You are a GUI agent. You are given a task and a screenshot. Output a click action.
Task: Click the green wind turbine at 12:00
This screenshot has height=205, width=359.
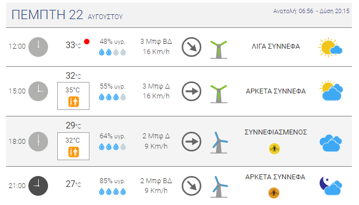point(219,50)
